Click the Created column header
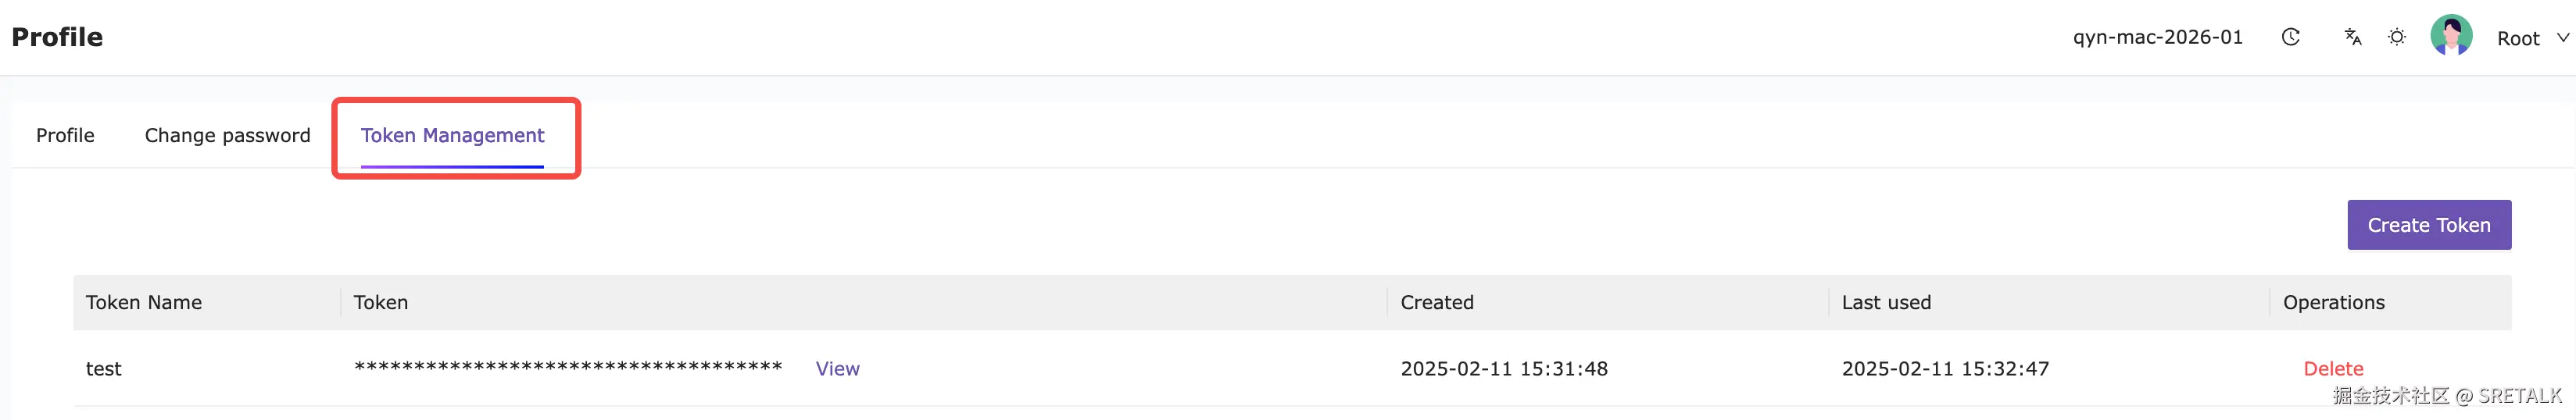The image size is (2576, 420). 1437,302
